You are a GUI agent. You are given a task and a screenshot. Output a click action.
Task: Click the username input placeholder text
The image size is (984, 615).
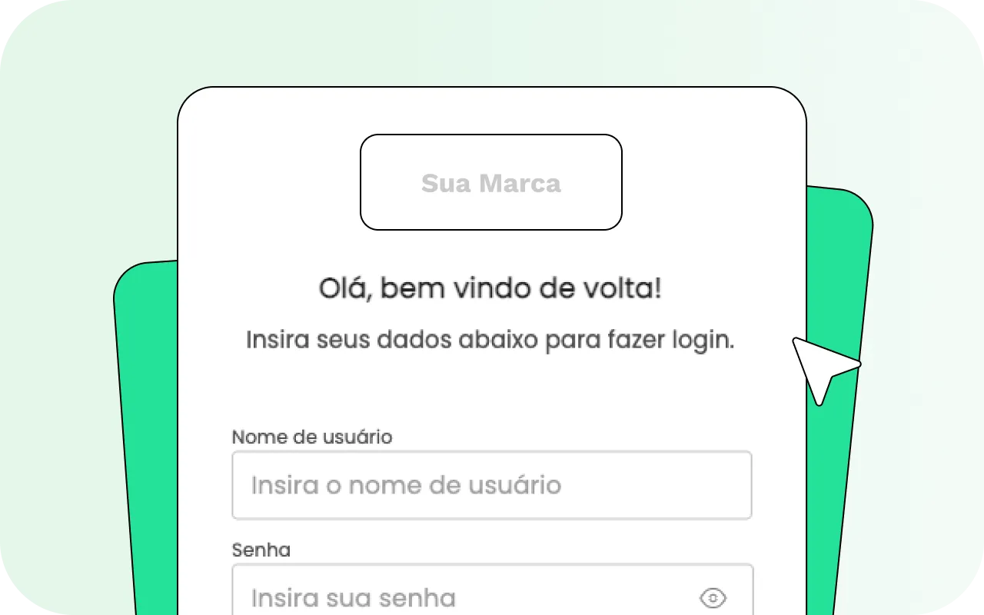(x=406, y=485)
